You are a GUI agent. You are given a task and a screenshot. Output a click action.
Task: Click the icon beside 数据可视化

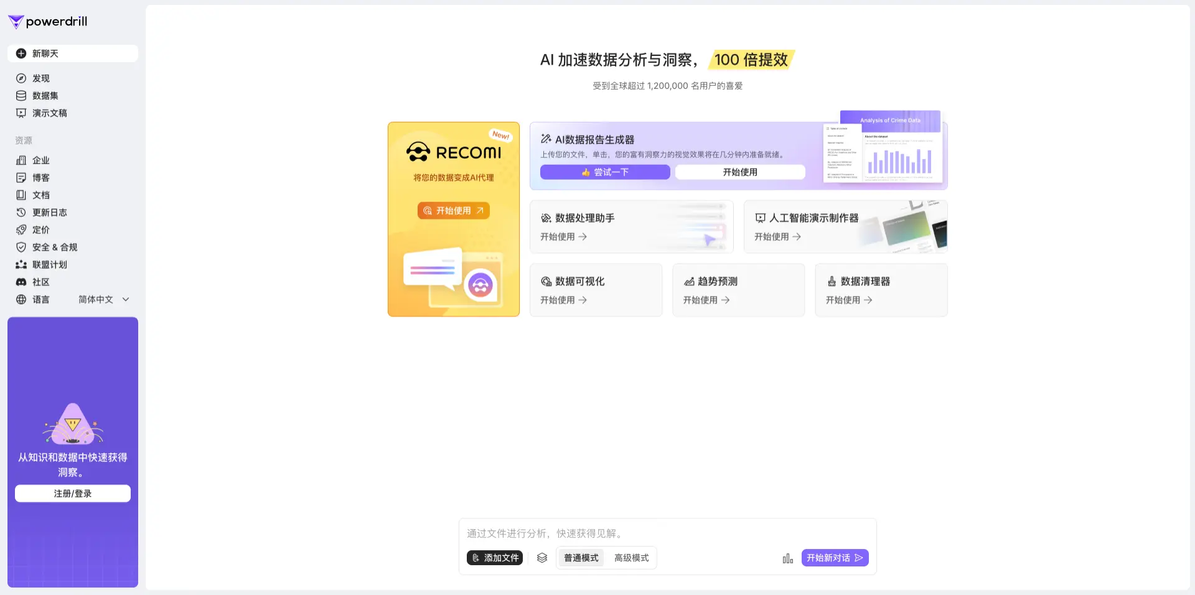tap(546, 282)
